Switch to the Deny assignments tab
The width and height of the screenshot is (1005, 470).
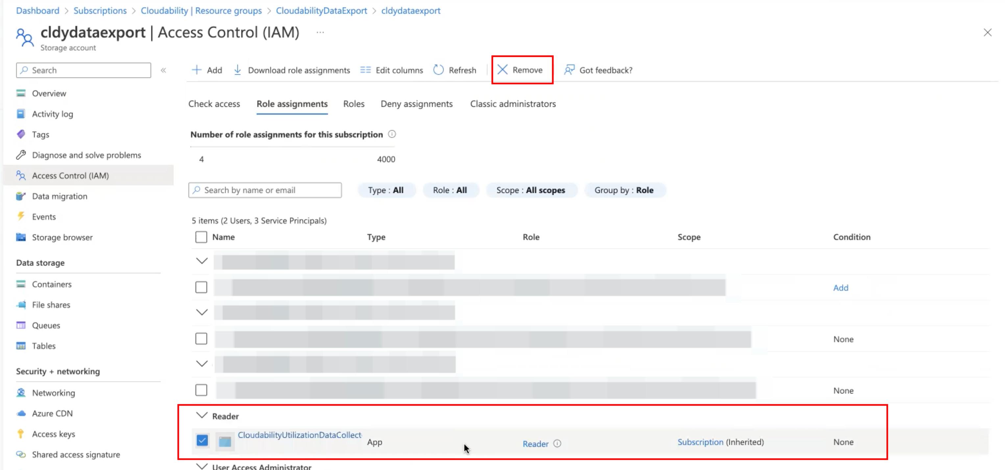pyautogui.click(x=417, y=104)
